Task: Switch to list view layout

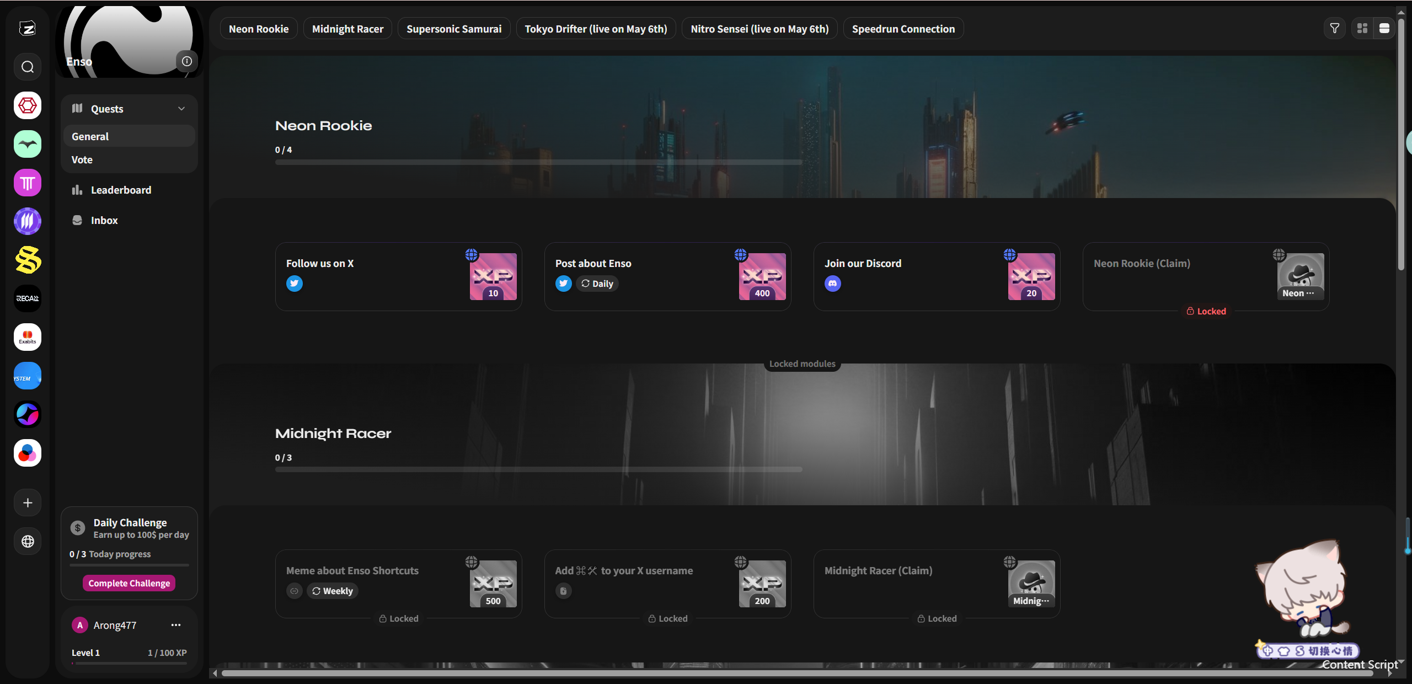Action: point(1384,28)
